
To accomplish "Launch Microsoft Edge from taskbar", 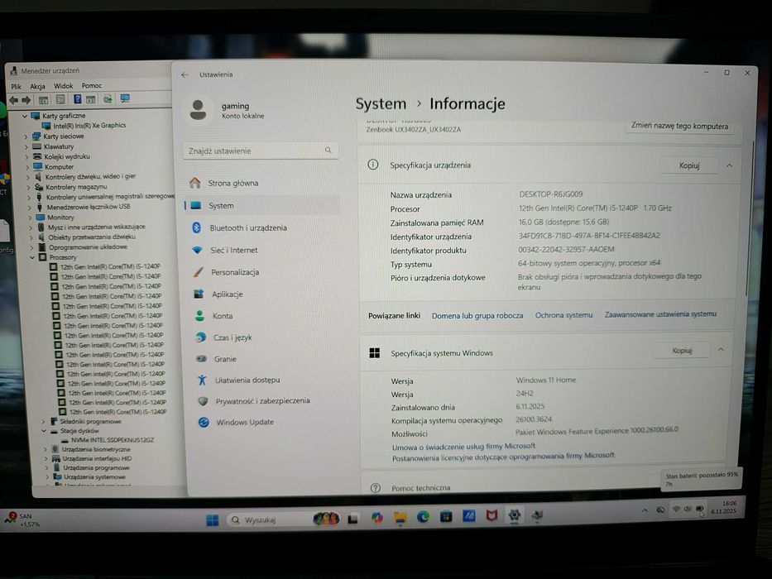I will 423,516.
